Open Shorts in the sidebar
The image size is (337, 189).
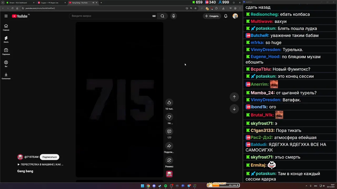click(x=6, y=39)
